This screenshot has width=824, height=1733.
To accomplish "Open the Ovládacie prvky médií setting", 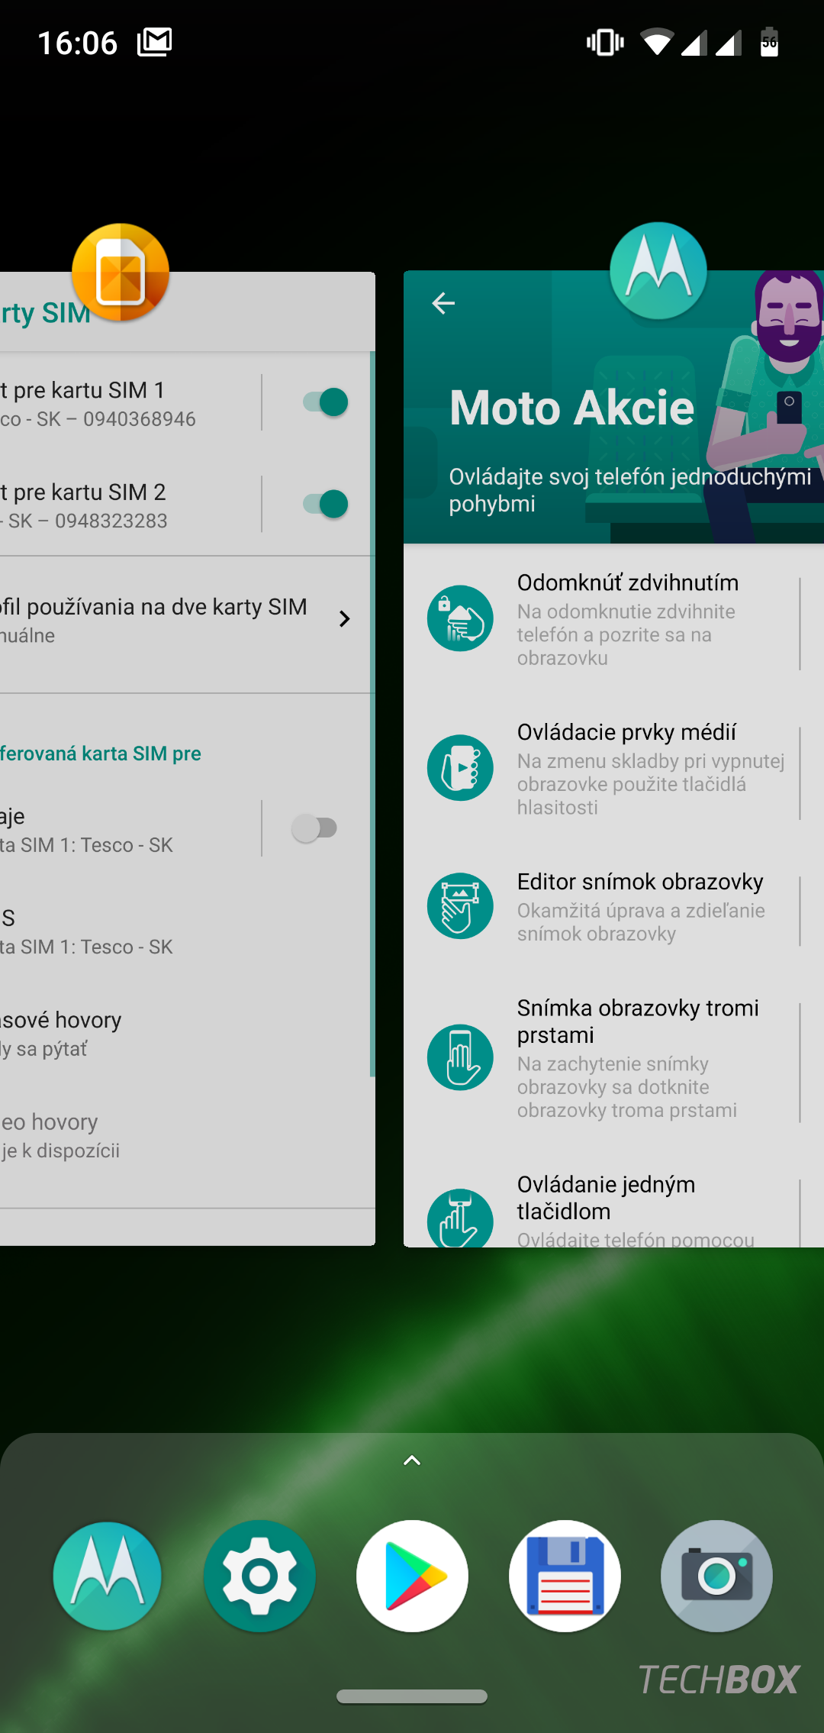I will tap(613, 769).
